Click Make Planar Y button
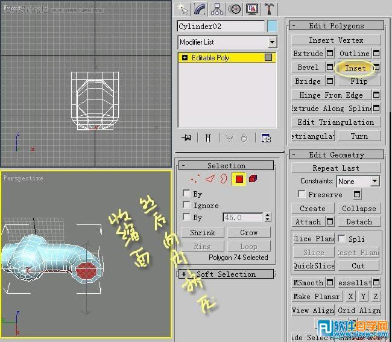 tap(363, 297)
